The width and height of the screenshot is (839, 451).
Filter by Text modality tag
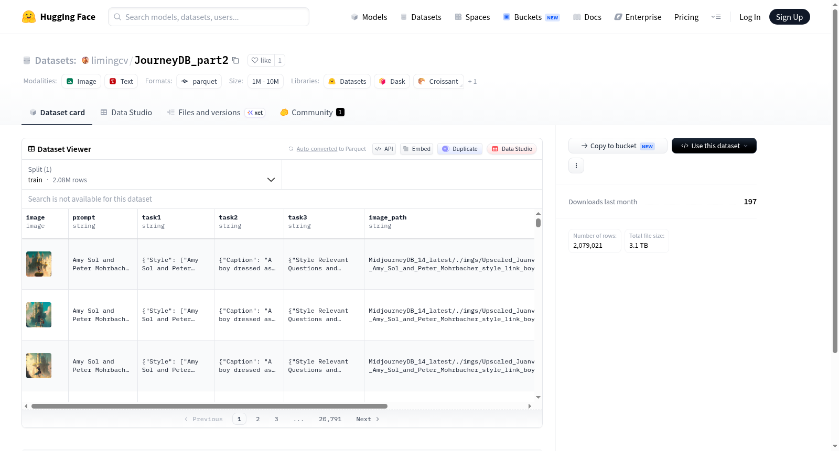(121, 81)
